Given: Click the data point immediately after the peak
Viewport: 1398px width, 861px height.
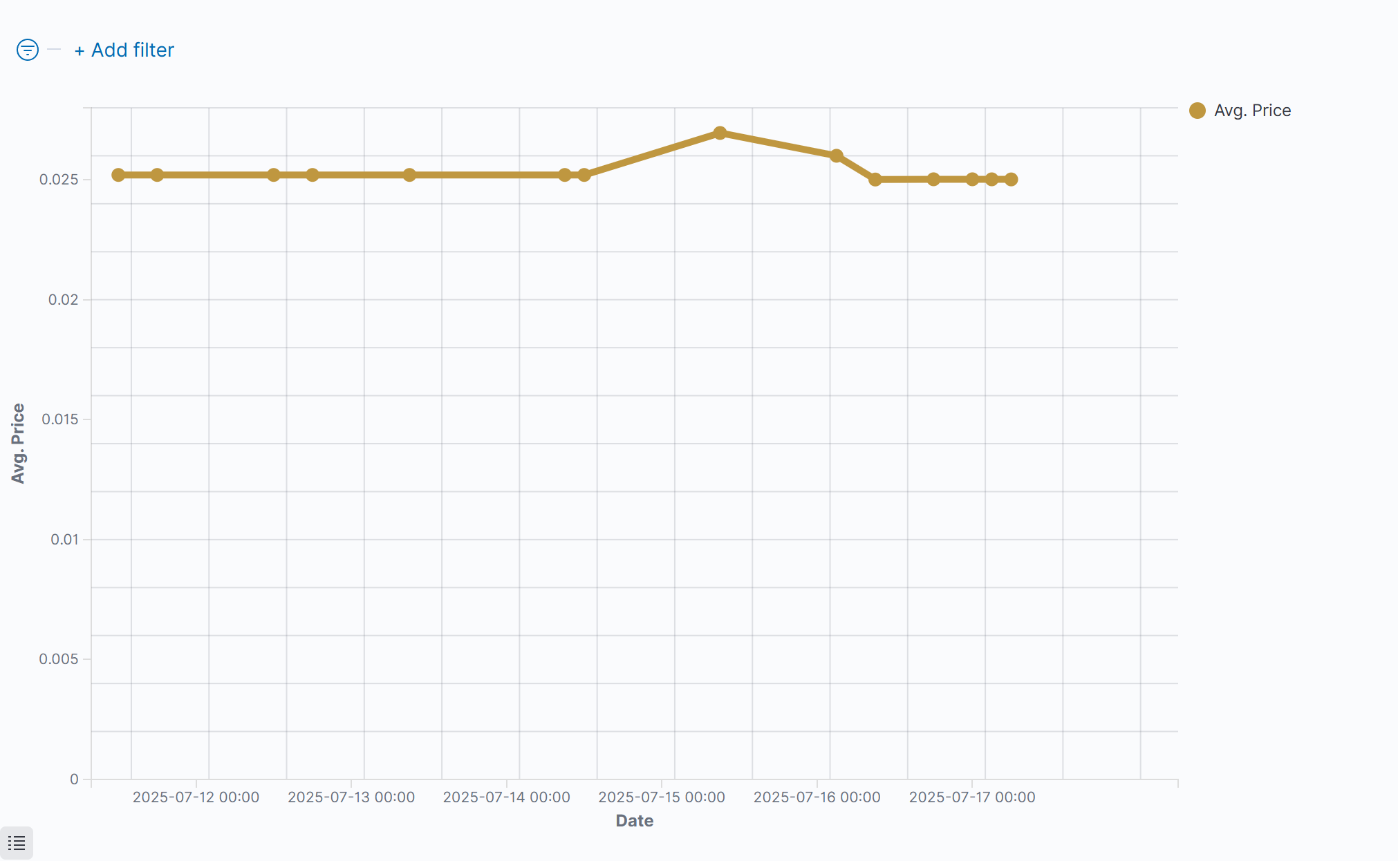Looking at the screenshot, I should (836, 155).
